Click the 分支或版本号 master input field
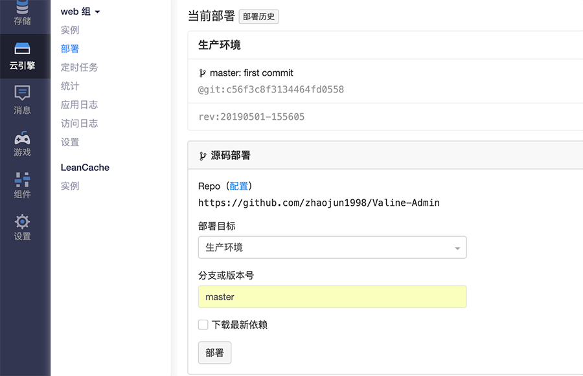Viewport: 583px width, 376px height. click(x=332, y=297)
